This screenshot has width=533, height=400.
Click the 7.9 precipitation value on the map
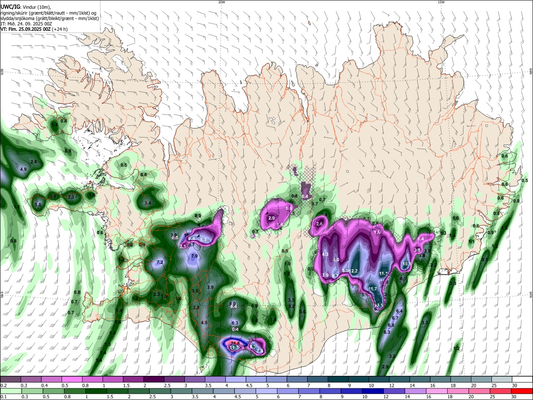point(194,256)
